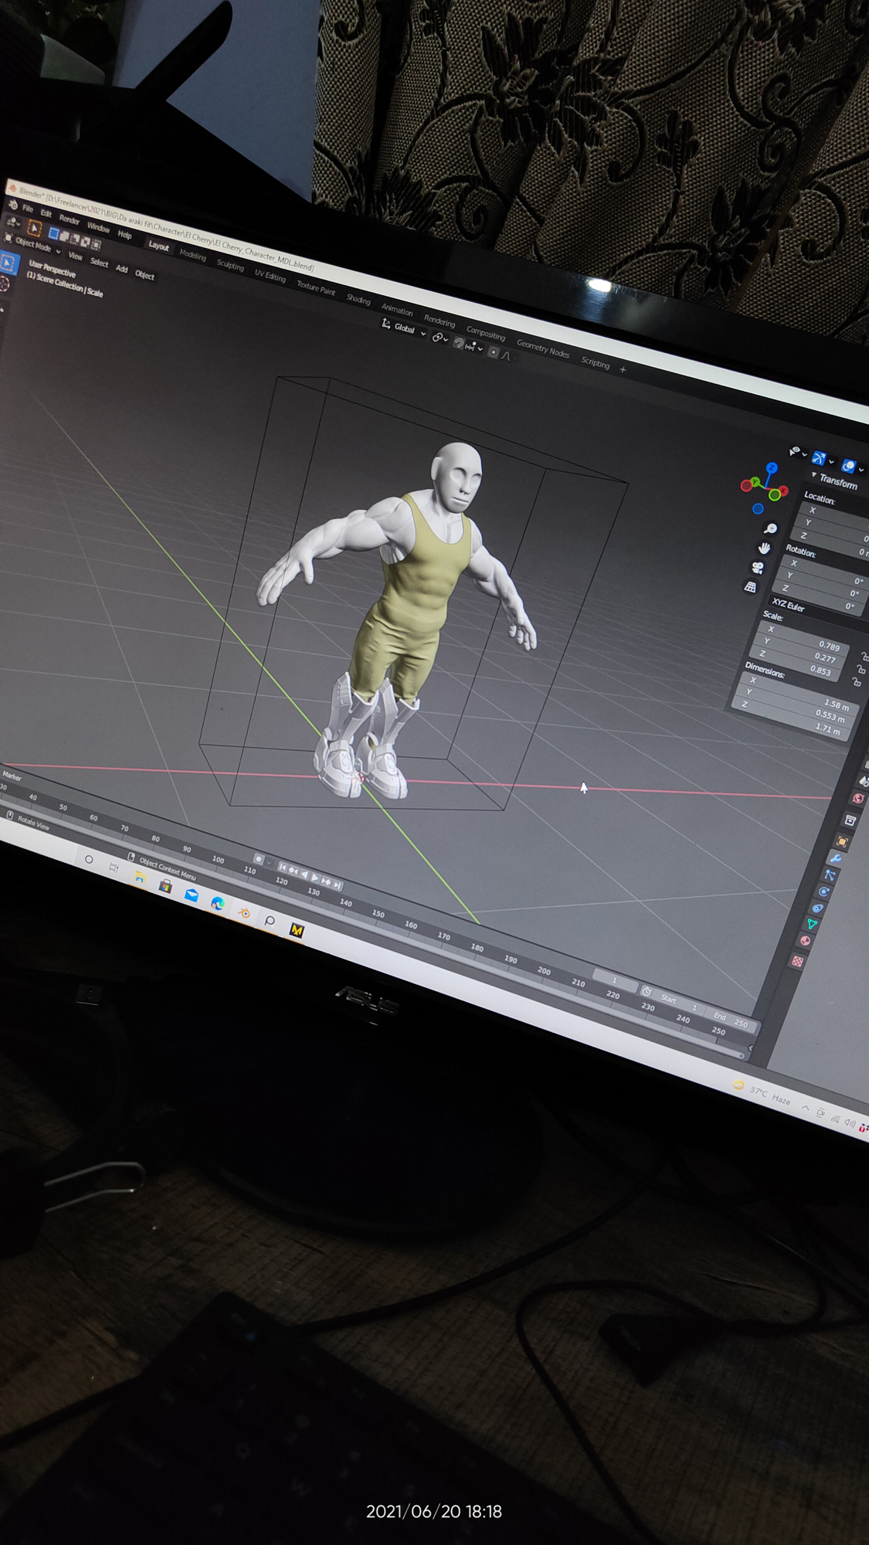The height and width of the screenshot is (1545, 869).
Task: Toggle the Scale Y lock icon
Action: tap(861, 669)
